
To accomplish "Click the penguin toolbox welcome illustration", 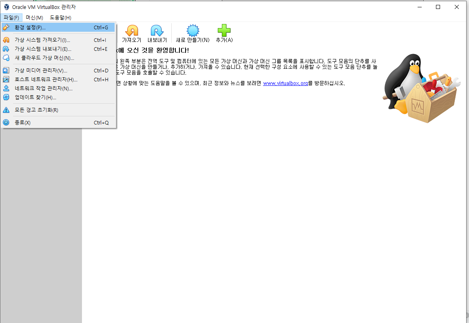I will point(421,88).
